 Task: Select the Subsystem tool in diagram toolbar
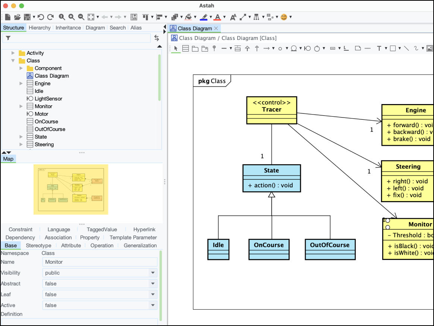205,49
